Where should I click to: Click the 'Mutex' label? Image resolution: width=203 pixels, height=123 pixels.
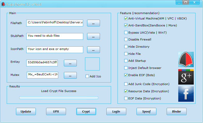click(x=15, y=75)
